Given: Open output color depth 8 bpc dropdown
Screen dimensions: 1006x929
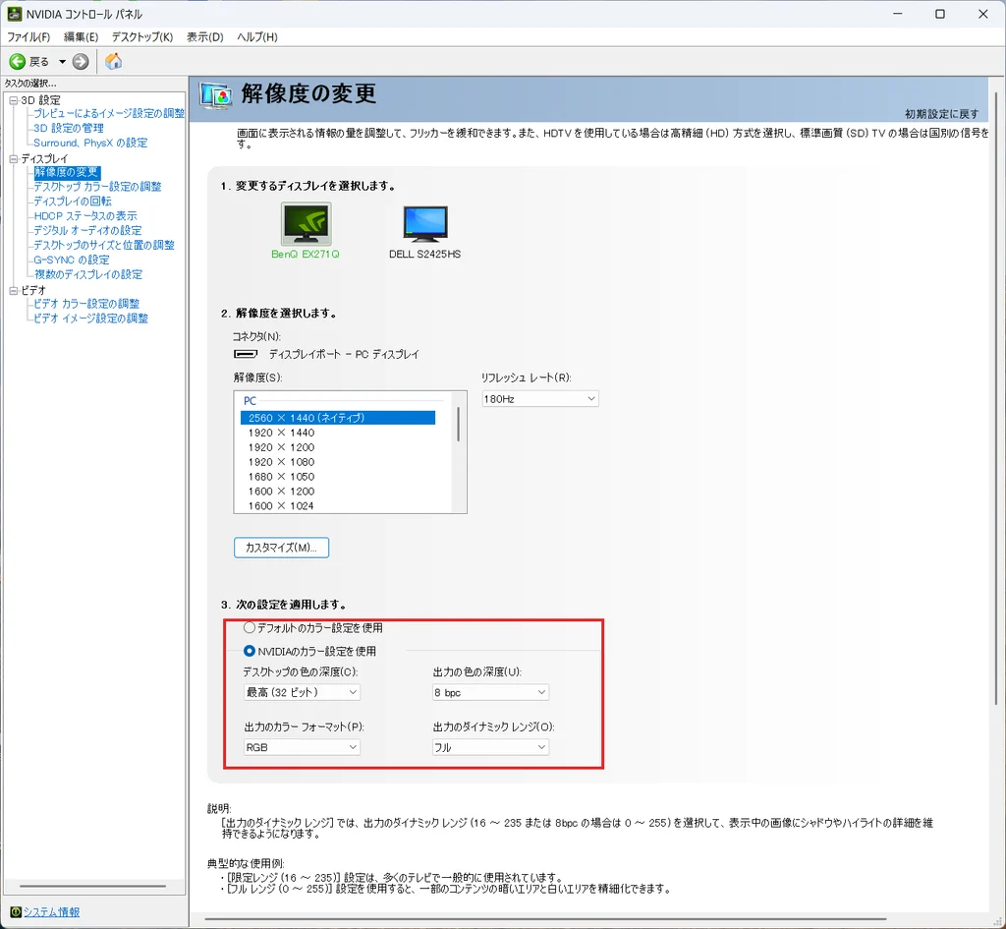Looking at the screenshot, I should coord(490,692).
